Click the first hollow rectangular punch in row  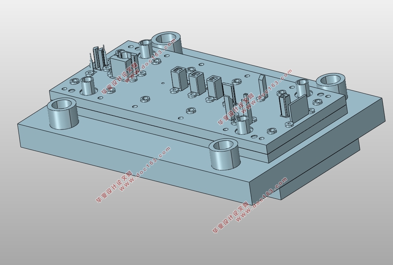(x=179, y=78)
